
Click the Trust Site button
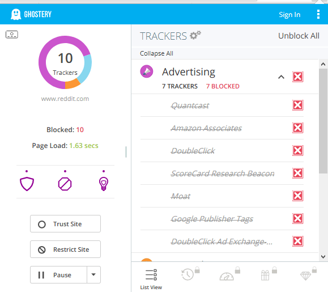point(65,224)
